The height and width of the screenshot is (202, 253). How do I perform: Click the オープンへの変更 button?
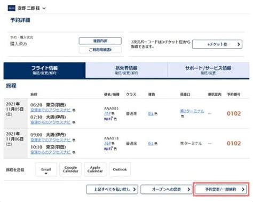click(167, 189)
